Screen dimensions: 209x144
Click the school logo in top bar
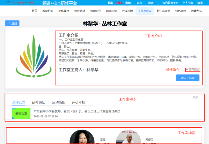pyautogui.click(x=20, y=3)
